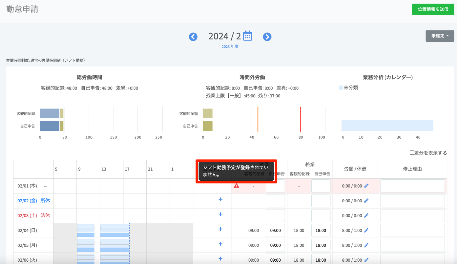Open the 未確定 status dropdown
457x264 pixels.
440,36
